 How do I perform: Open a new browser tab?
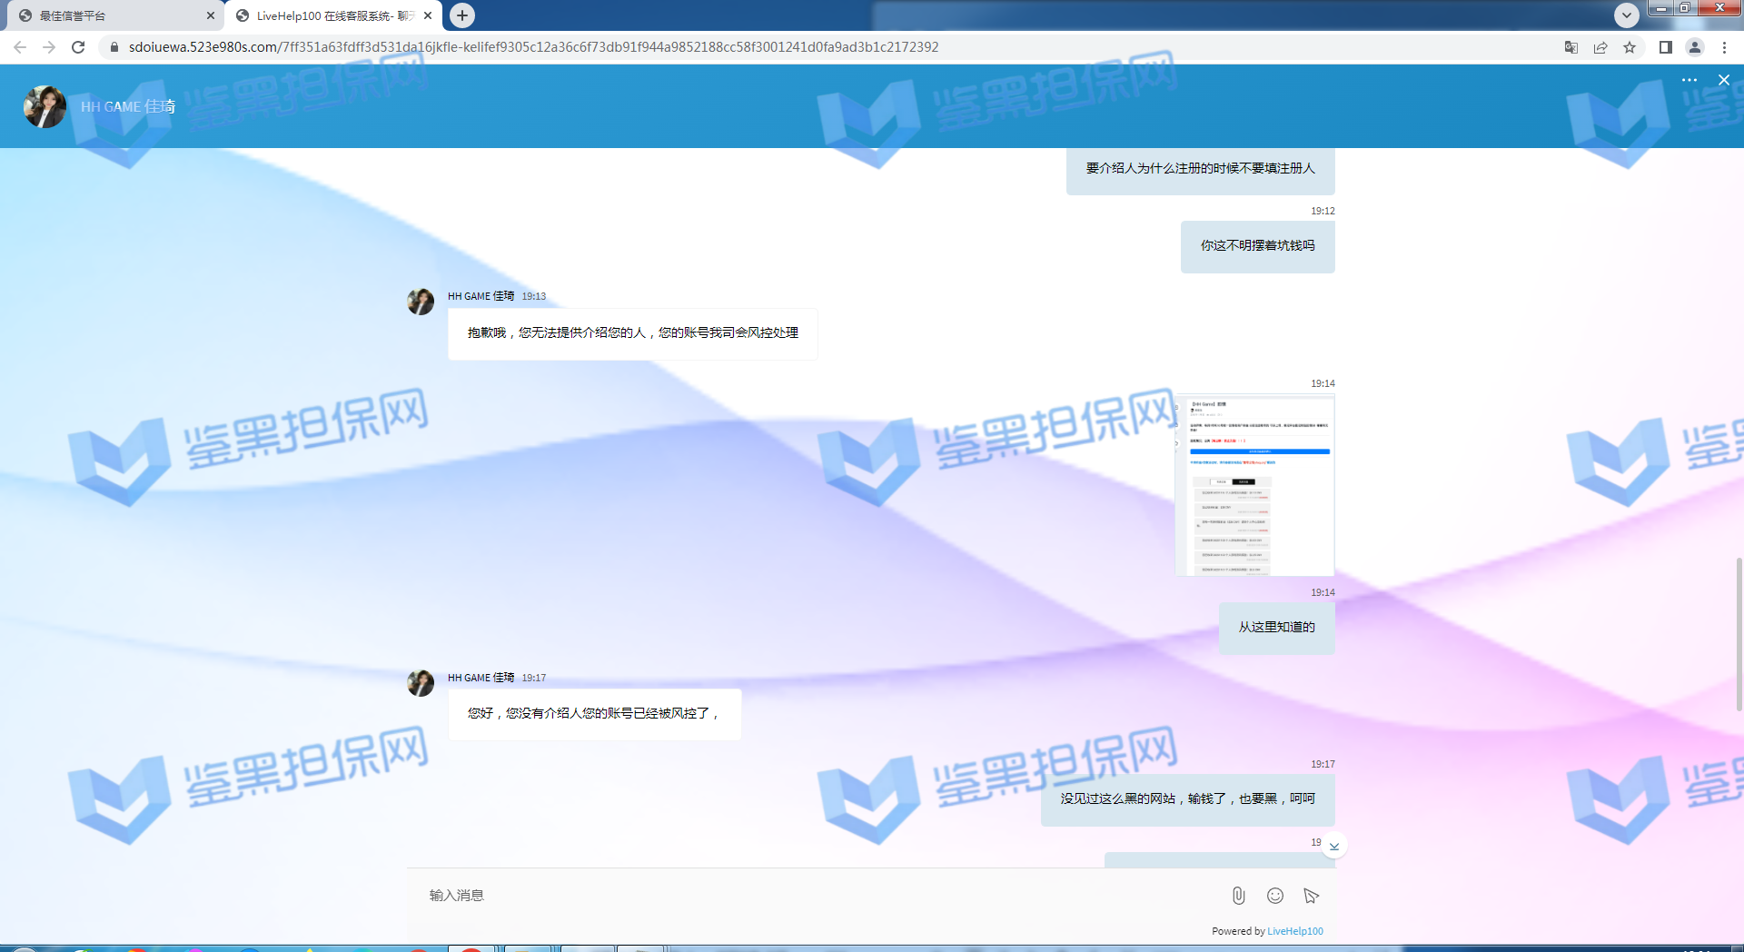pyautogui.click(x=462, y=15)
